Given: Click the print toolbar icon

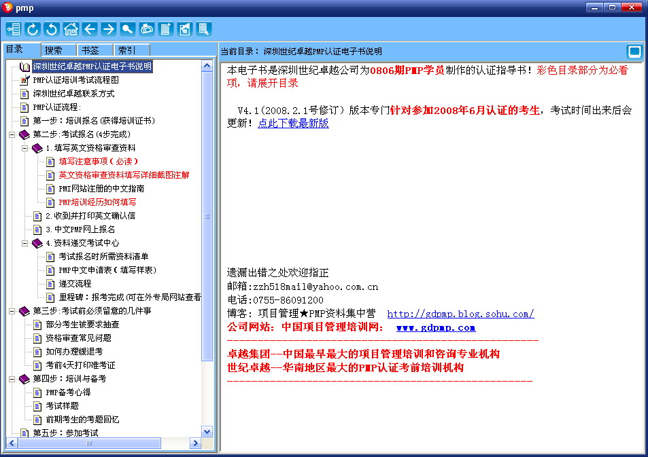Looking at the screenshot, I should 146,29.
